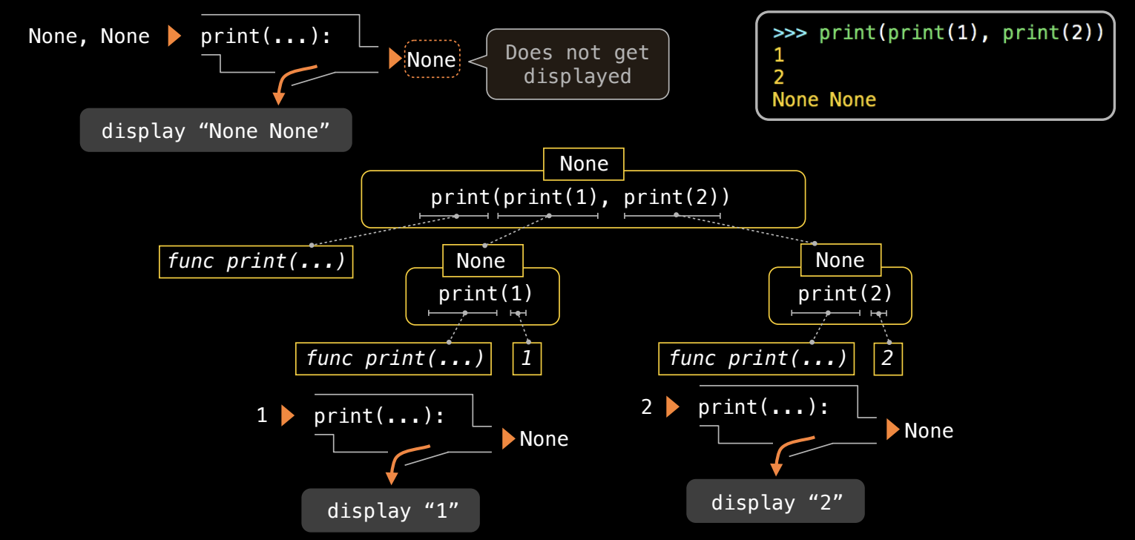Select the display "2" box
Screen dimensions: 1135x540
[775, 501]
